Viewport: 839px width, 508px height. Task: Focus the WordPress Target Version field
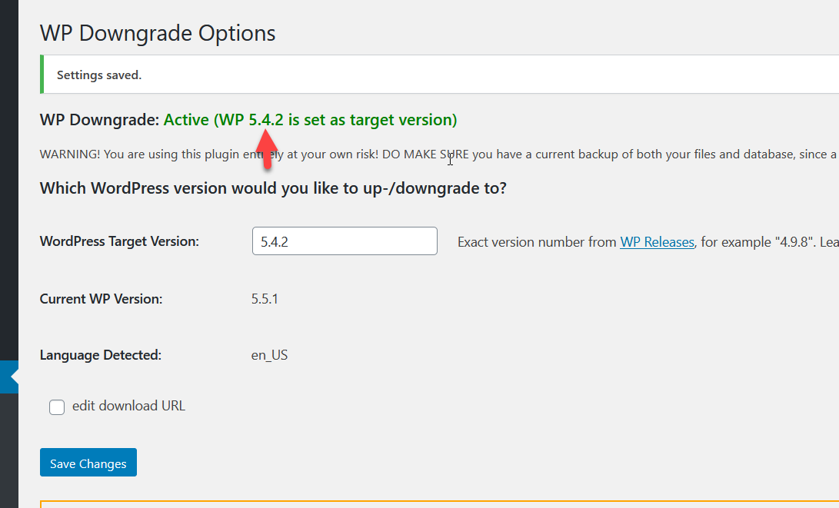[345, 241]
